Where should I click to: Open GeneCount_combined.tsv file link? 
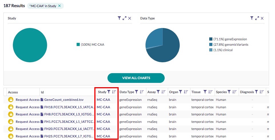click(64, 100)
